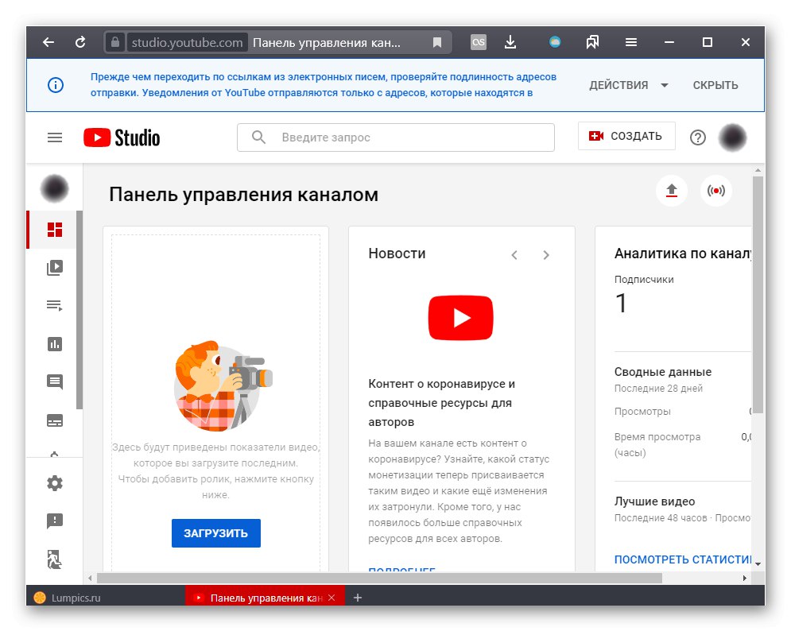The width and height of the screenshot is (791, 631).
Task: Click the Подписчики label
Action: click(644, 280)
